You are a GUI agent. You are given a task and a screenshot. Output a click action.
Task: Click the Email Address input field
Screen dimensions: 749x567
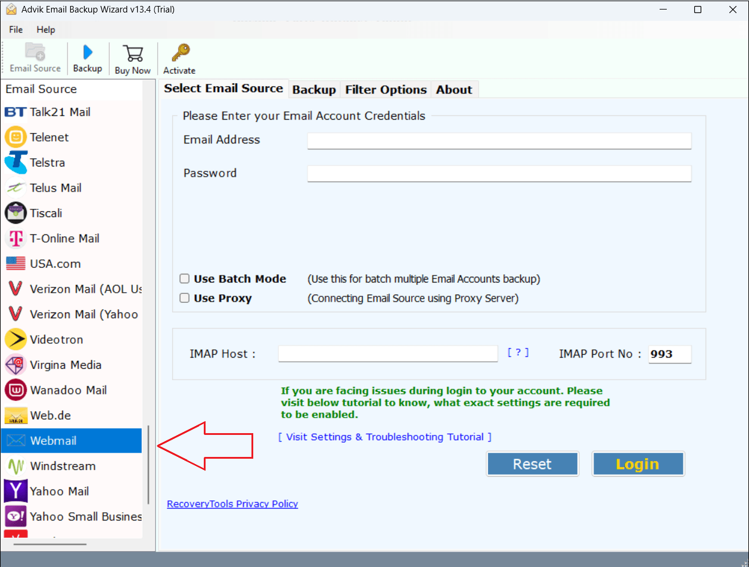point(499,140)
